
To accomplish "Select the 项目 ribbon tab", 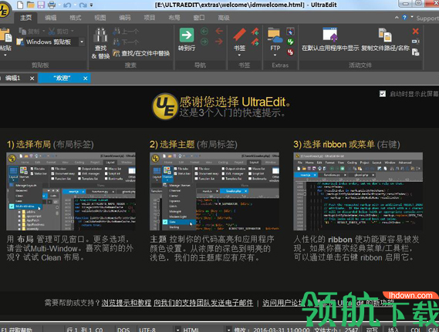I will pos(150,18).
